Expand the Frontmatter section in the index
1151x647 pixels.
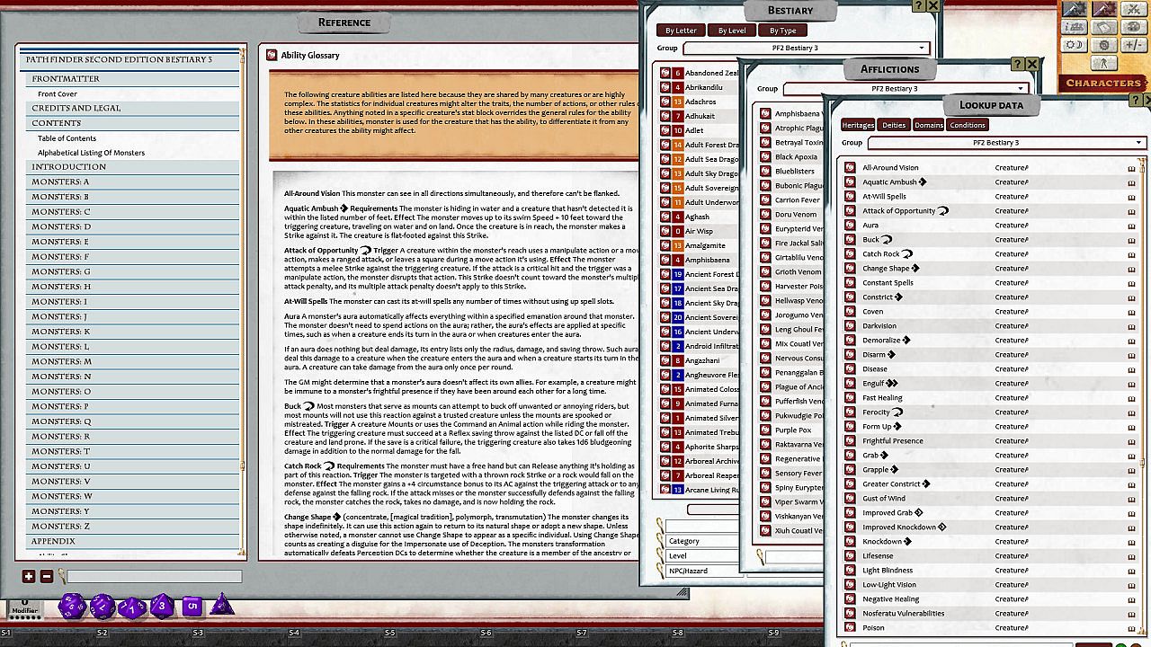click(133, 79)
